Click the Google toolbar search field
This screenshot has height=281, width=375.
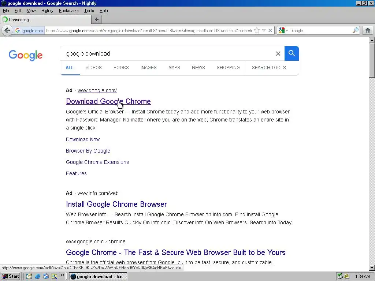(320, 31)
